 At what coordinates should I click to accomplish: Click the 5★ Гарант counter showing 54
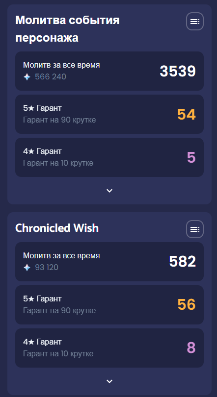pos(187,114)
